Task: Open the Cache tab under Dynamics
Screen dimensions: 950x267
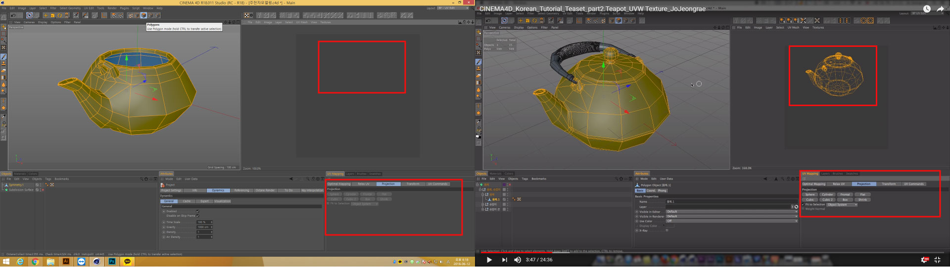Action: click(x=187, y=201)
